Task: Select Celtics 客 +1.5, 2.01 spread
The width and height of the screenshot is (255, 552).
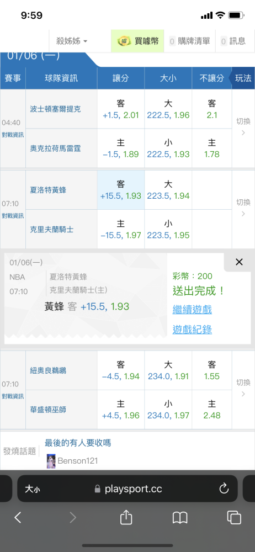Action: click(121, 109)
